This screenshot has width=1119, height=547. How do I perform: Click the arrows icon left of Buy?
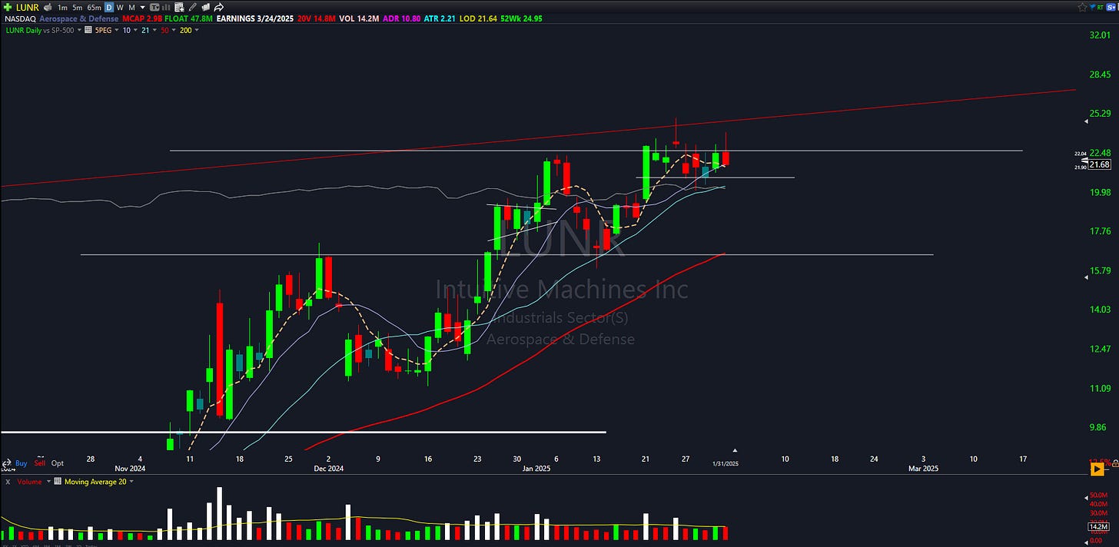click(x=7, y=463)
